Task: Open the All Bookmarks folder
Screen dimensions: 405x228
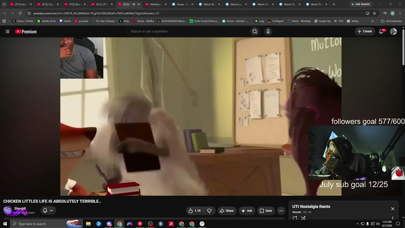Action: click(391, 21)
